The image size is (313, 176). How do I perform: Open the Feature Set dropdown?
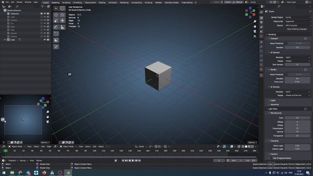[x=298, y=22]
